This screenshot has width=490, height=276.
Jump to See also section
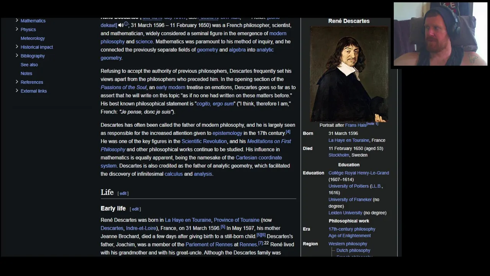[x=29, y=65]
